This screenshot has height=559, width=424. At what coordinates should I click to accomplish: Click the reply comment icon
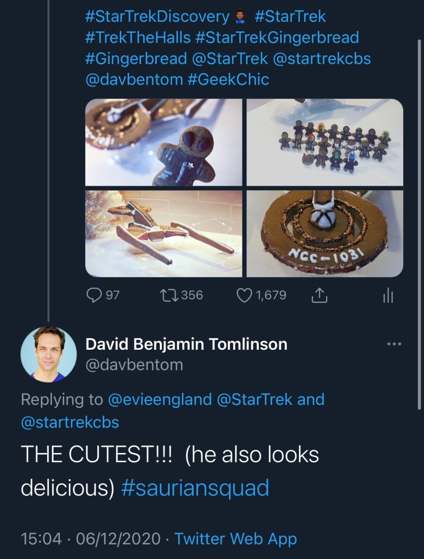pos(95,295)
